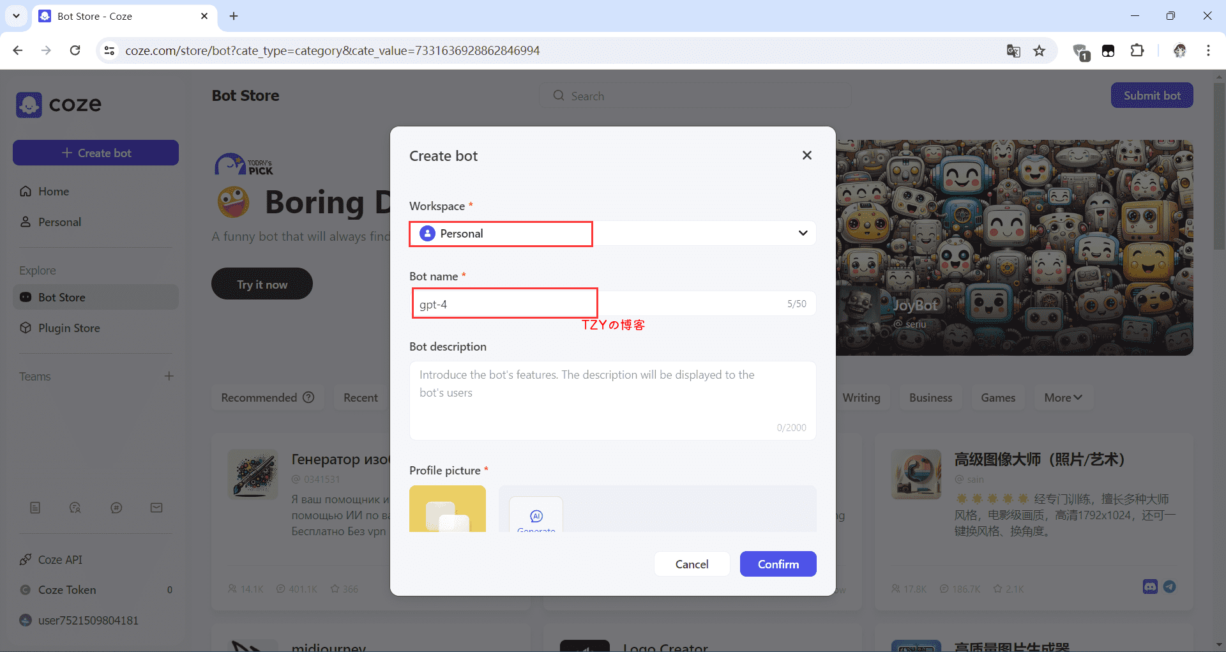
Task: Open the Chrome three-dot menu
Action: [x=1208, y=50]
